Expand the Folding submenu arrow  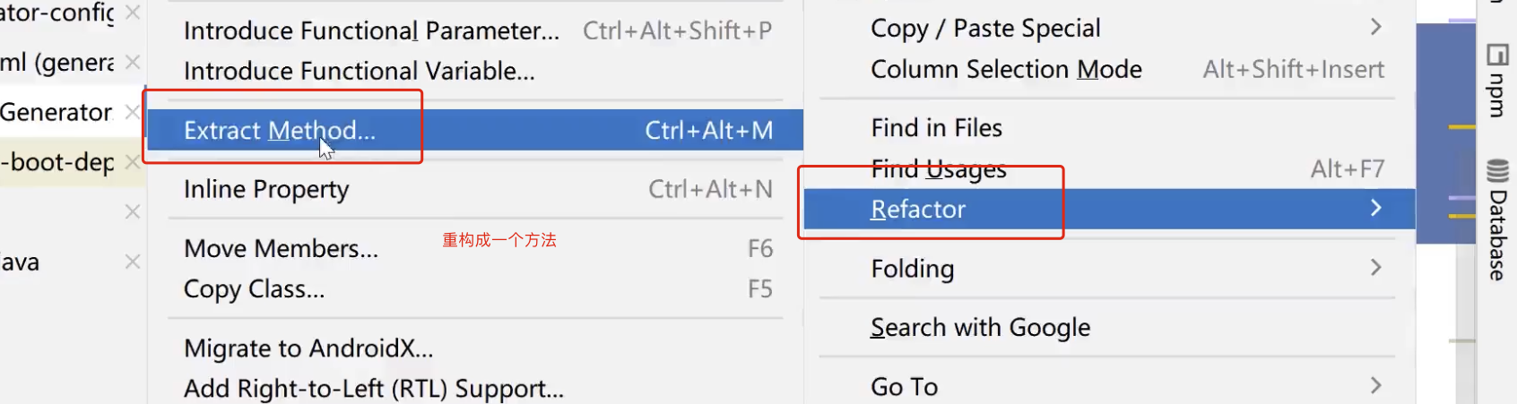[x=1376, y=267]
